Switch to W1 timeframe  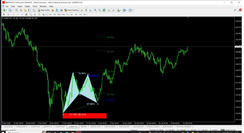point(81,15)
